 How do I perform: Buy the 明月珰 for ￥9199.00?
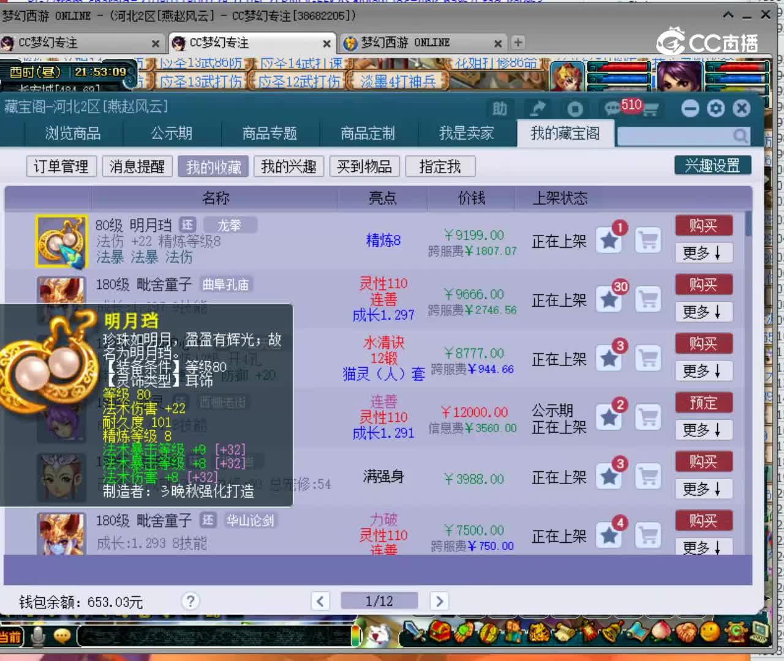click(703, 226)
